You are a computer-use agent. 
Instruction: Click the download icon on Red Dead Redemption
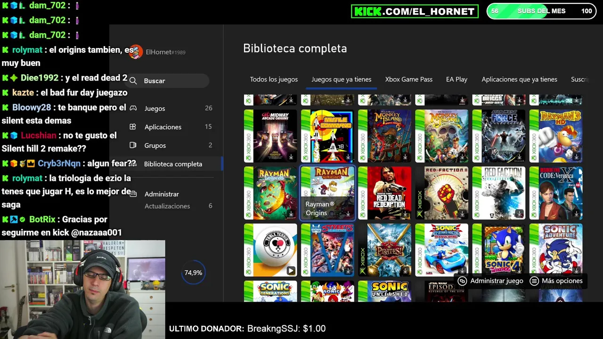405,214
